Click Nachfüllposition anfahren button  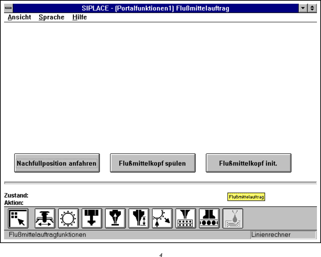click(x=57, y=163)
